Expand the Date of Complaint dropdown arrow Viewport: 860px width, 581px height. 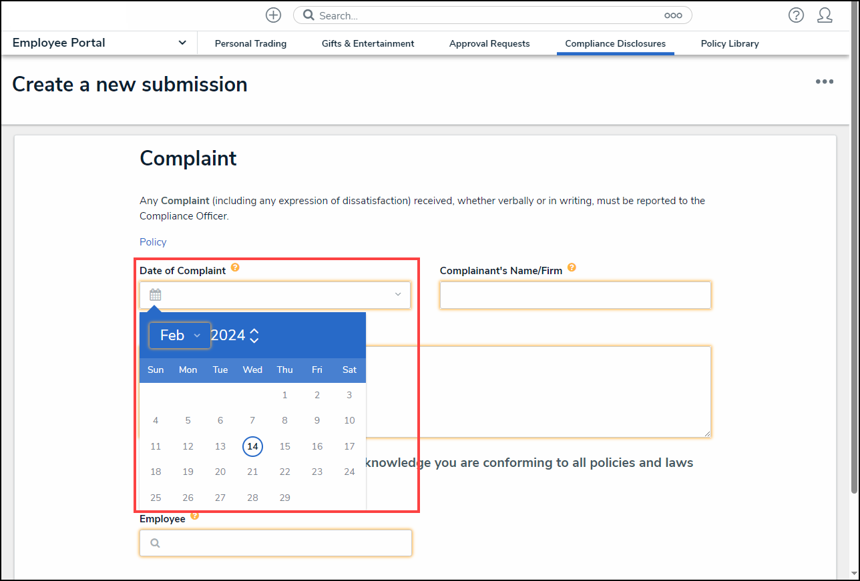point(398,295)
